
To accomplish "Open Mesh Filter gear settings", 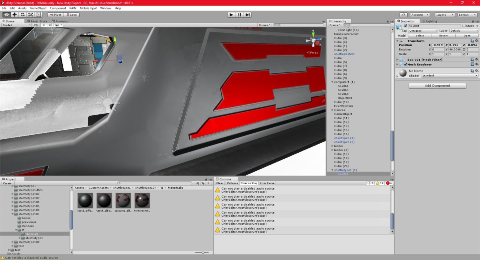I will [477, 60].
